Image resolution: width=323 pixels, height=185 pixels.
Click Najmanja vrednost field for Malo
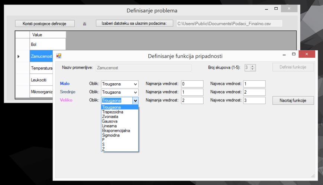[192, 84]
